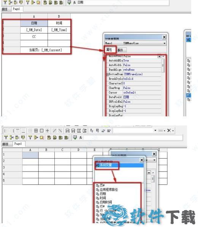198x227 pixels.
Task: Select the DisplayEnd property row
Action: (134, 111)
